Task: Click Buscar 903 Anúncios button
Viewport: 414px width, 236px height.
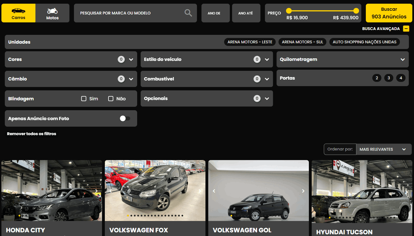Action: pos(389,13)
